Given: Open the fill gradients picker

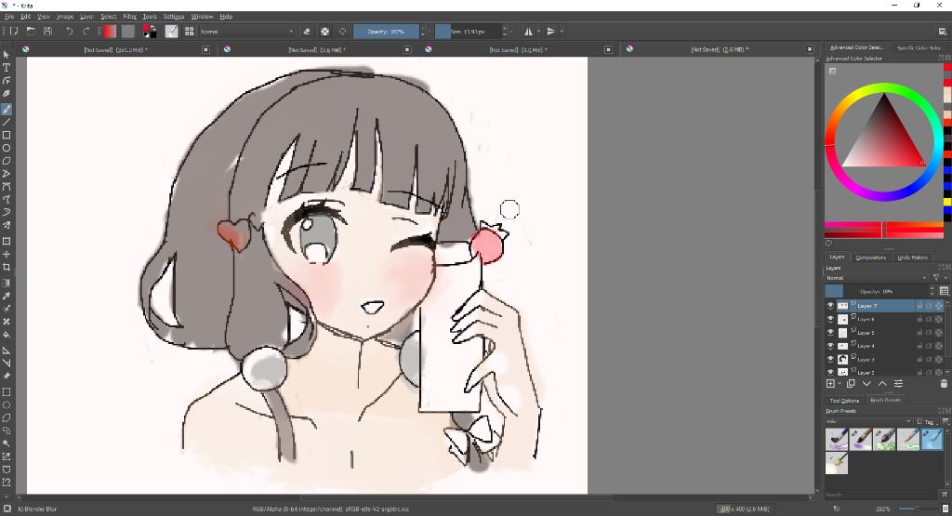Looking at the screenshot, I should point(110,31).
